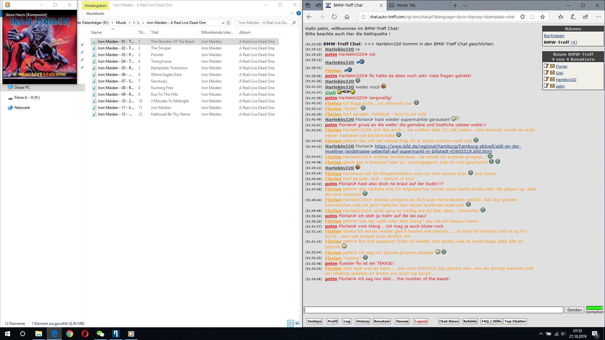This screenshot has height=340, width=605.
Task: Open profile note icon for Gieli
Action: [546, 72]
